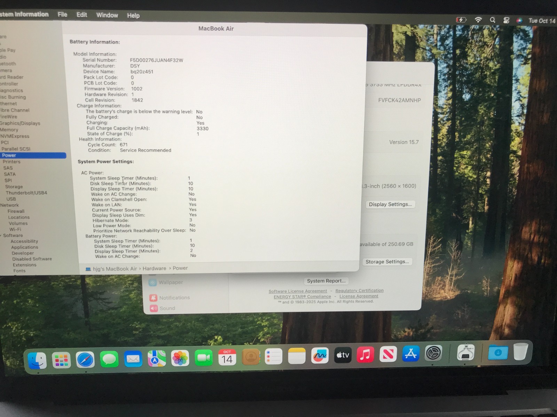557x417 pixels.
Task: Click battery serial number F5D00276JUAN4F32W
Action: 157,60
